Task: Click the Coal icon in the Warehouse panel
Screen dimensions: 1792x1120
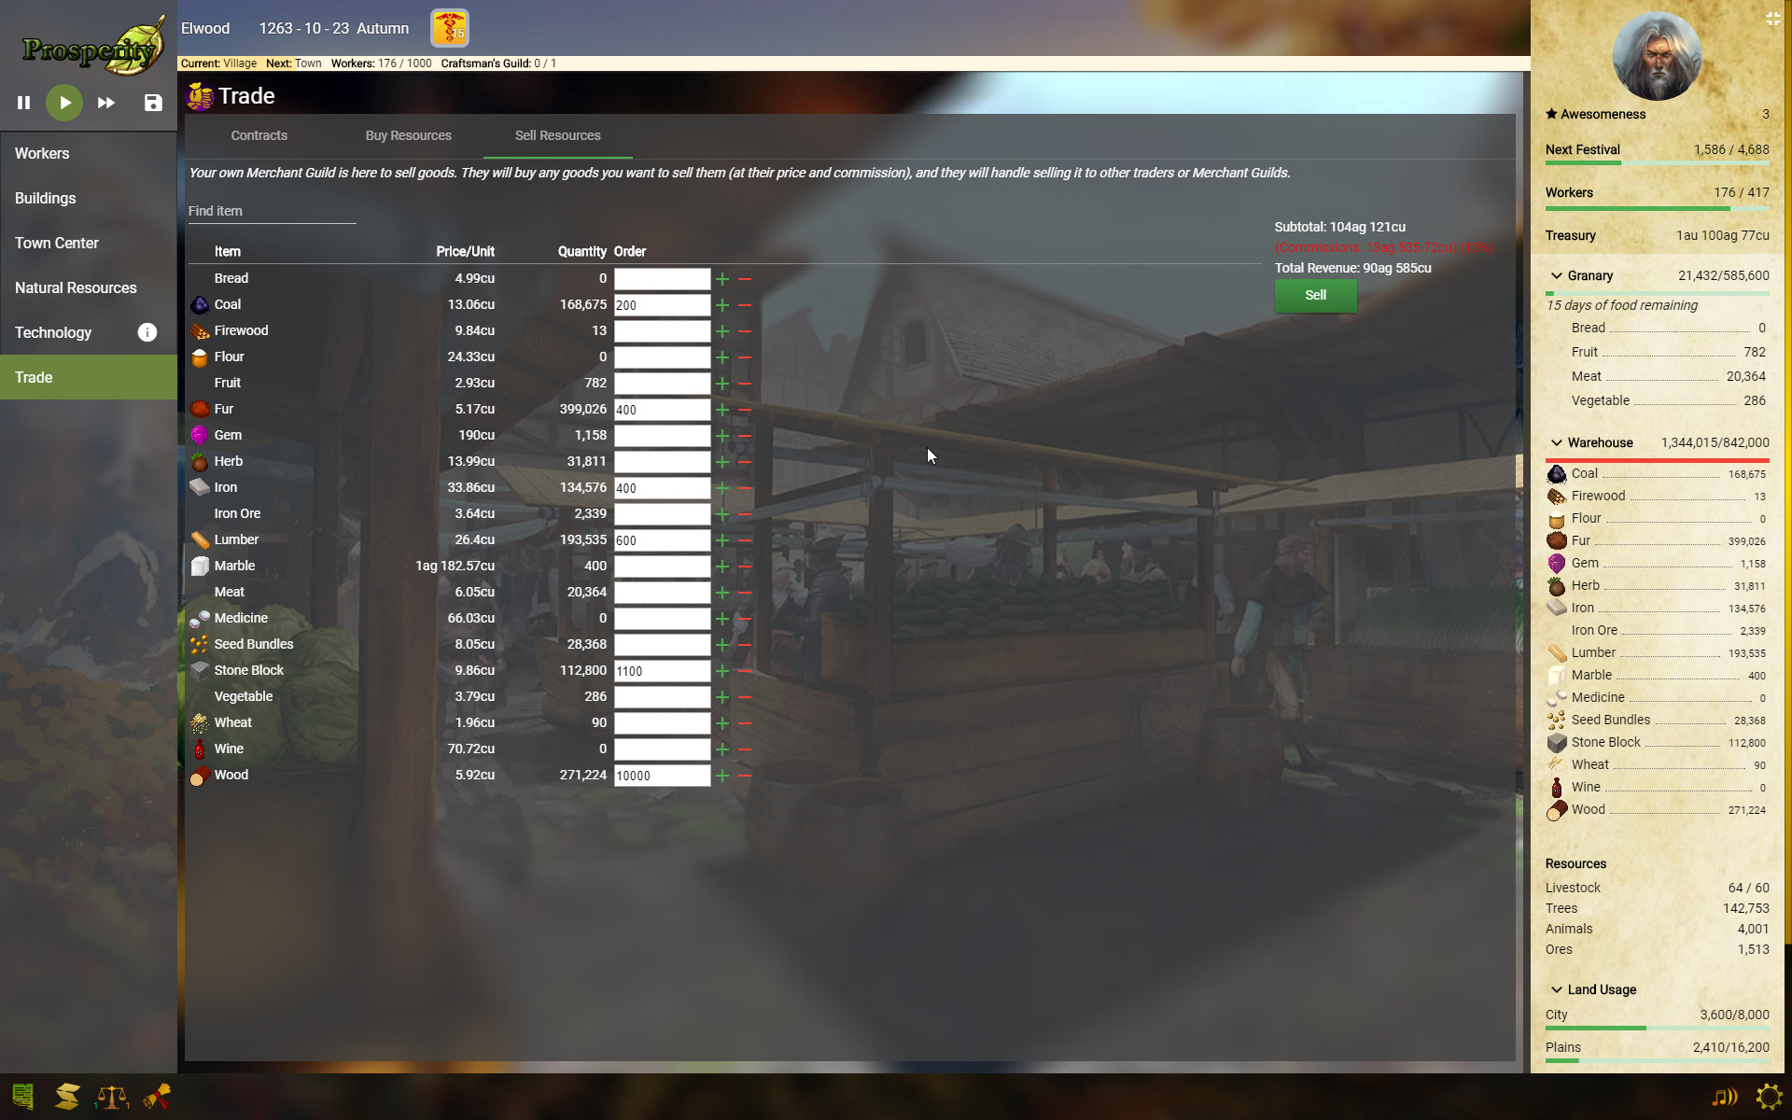Action: 1556,473
